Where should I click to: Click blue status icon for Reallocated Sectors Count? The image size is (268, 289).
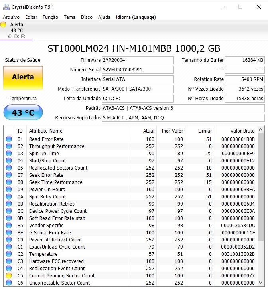9,168
